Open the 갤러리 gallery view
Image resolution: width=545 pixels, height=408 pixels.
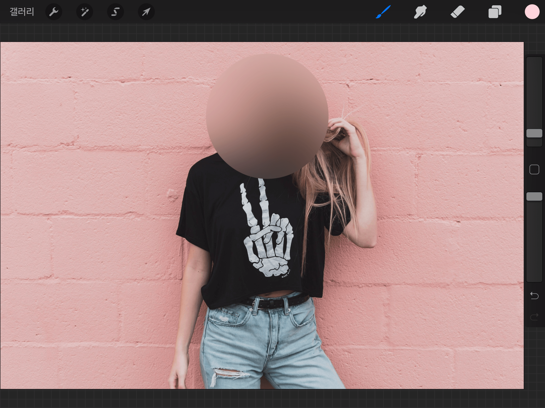coord(22,12)
